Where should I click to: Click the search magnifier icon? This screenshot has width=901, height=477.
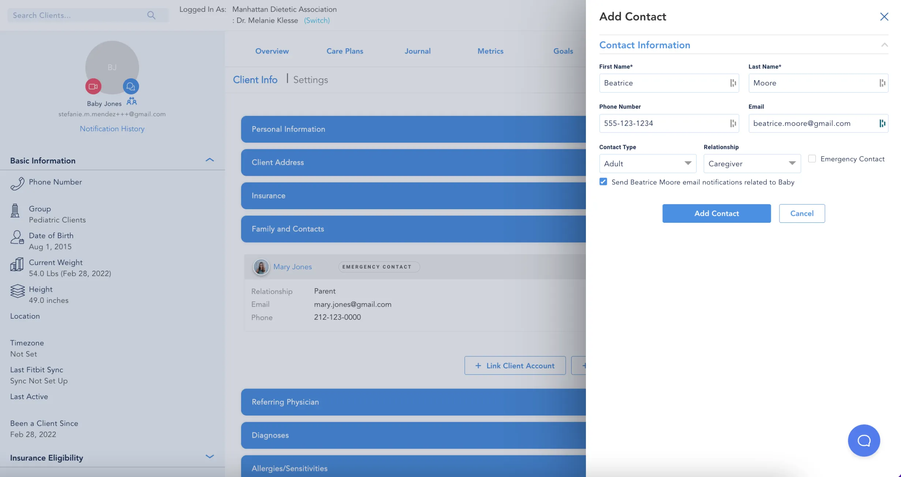coord(151,15)
